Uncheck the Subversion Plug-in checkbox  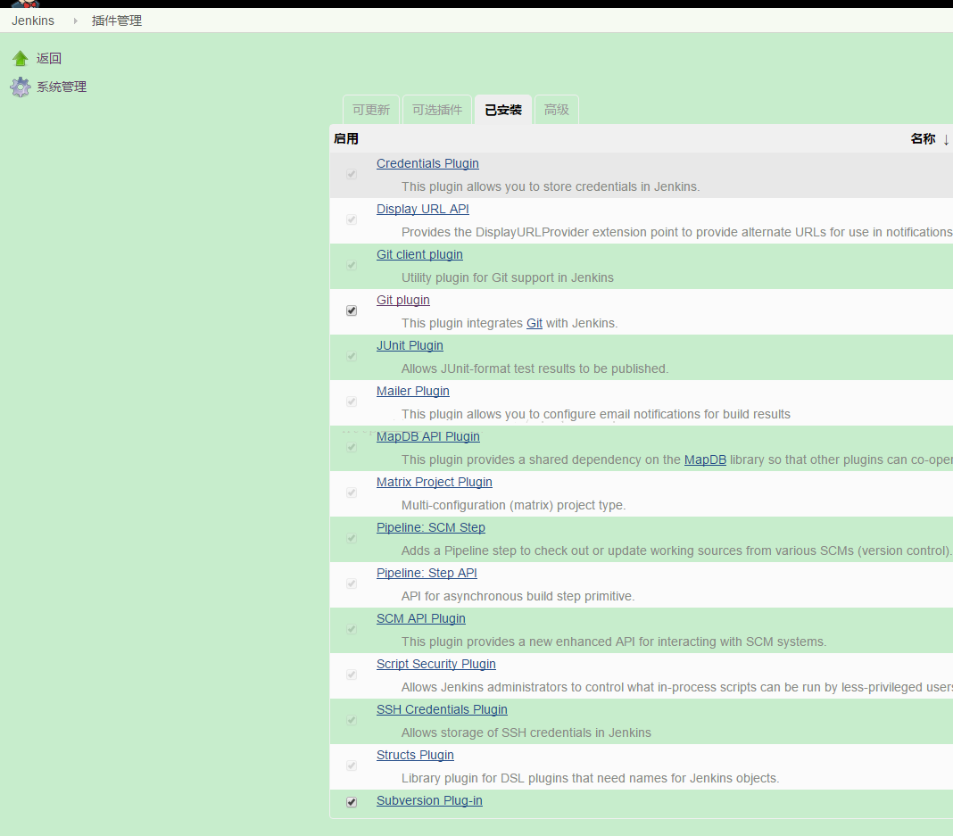pos(352,803)
